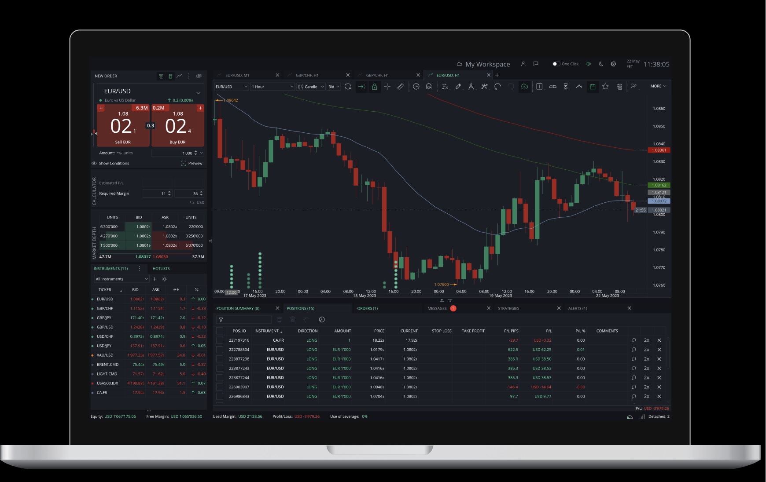Click the Preview order button
The image size is (766, 482).
click(x=191, y=163)
